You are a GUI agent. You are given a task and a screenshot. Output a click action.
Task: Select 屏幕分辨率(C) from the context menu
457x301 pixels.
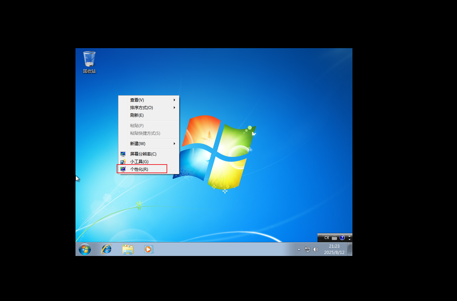pos(149,154)
